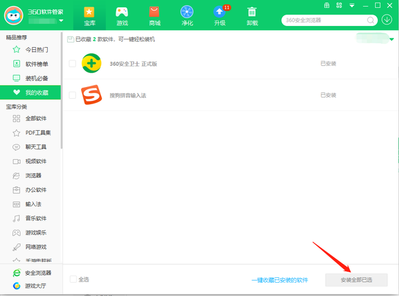
Task: Click the save icon beside 已收藏
Action: click(x=70, y=39)
